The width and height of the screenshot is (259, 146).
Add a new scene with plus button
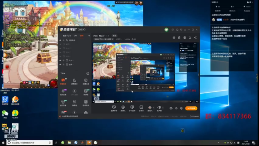tap(89, 36)
